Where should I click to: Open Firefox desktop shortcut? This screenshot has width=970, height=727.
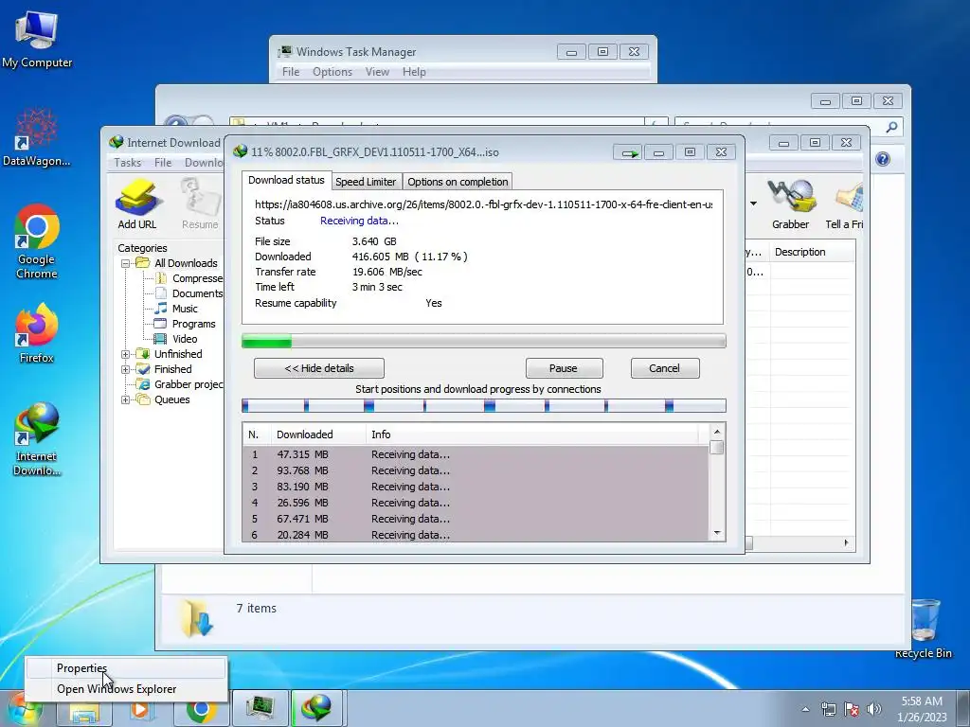[x=37, y=333]
